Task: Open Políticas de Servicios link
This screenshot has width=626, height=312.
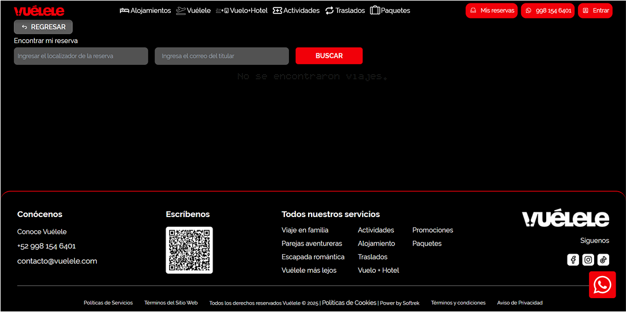Action: [108, 303]
